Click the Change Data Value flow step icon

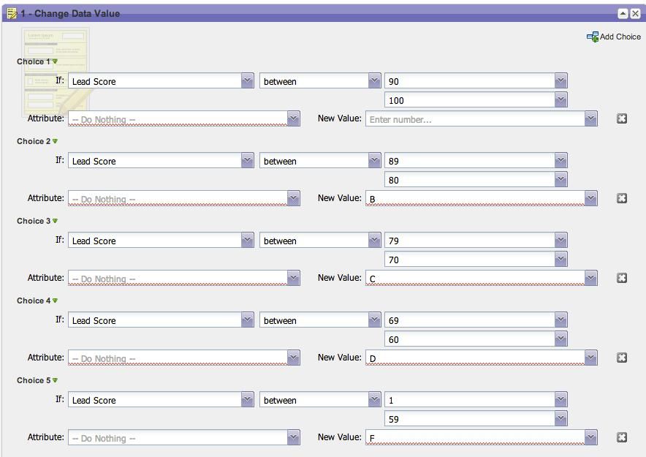coord(12,14)
